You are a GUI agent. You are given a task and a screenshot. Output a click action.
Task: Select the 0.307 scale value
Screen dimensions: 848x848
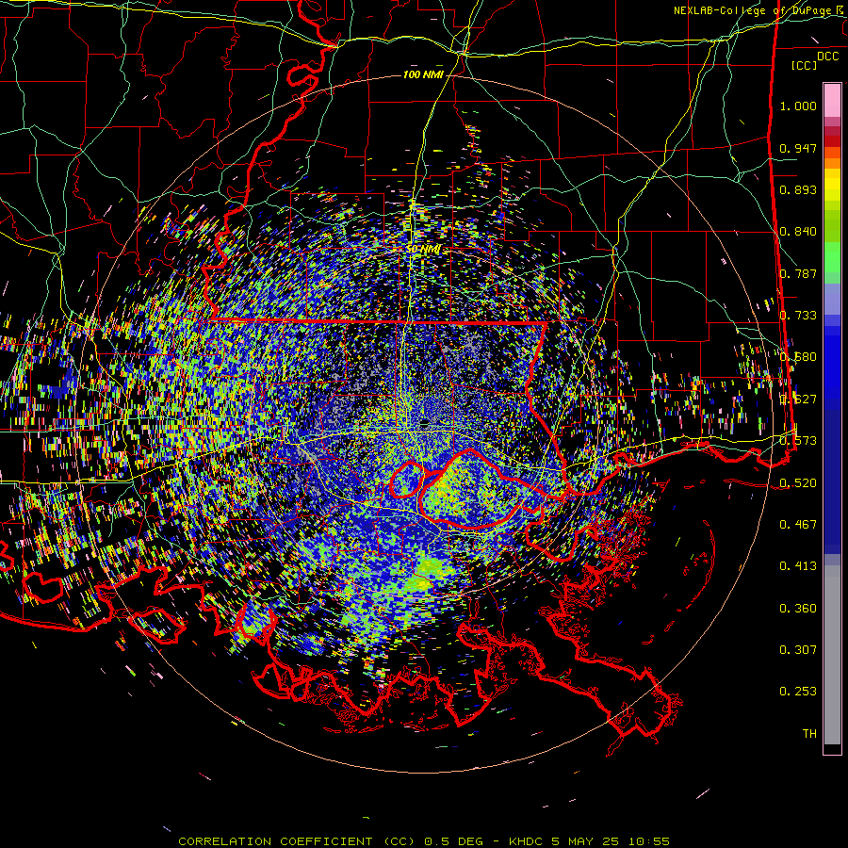tap(798, 650)
